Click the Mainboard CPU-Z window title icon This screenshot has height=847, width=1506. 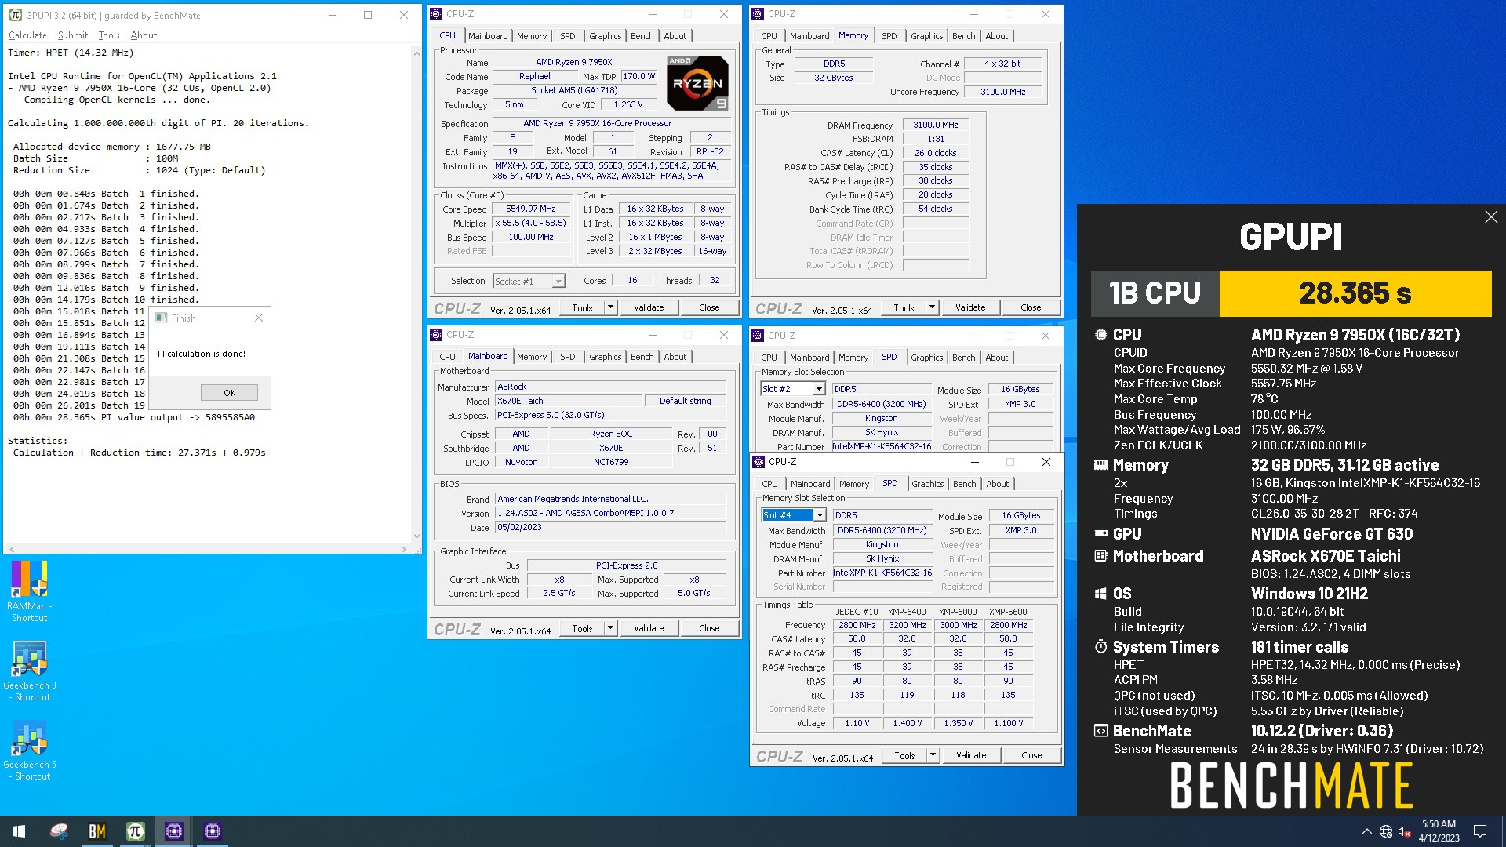[x=437, y=335]
